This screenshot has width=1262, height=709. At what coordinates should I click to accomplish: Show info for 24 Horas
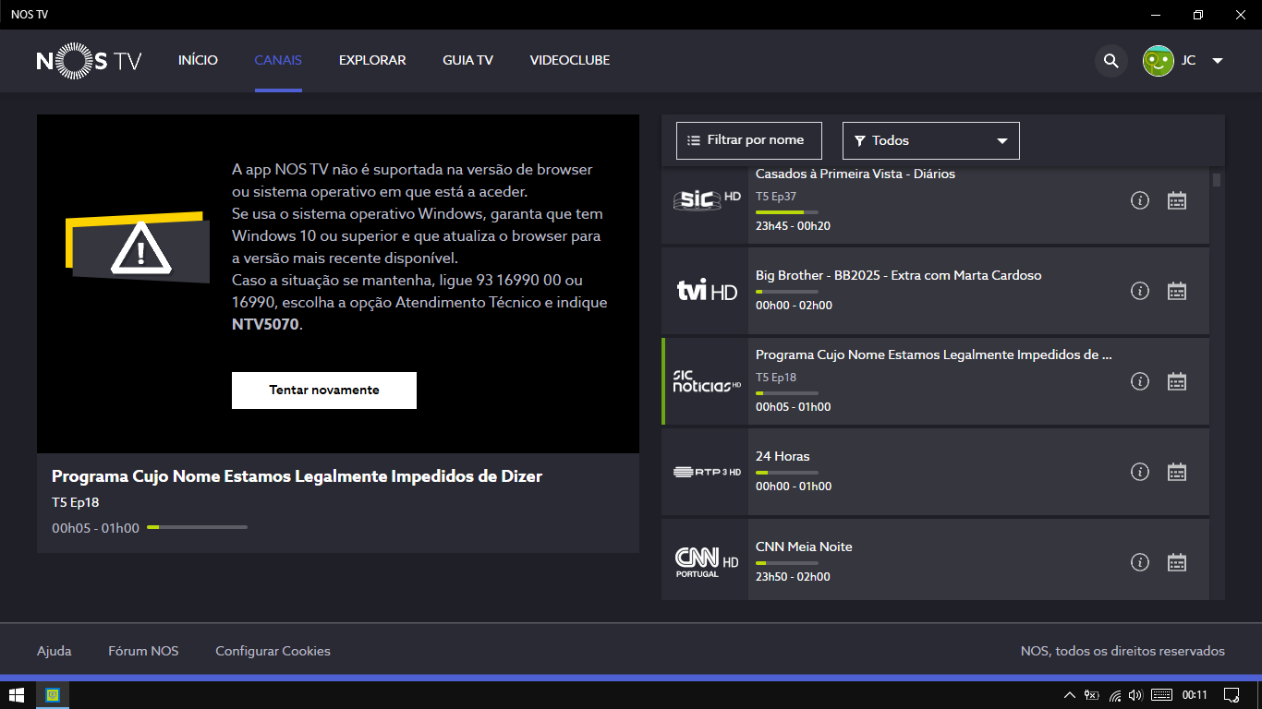pyautogui.click(x=1140, y=472)
